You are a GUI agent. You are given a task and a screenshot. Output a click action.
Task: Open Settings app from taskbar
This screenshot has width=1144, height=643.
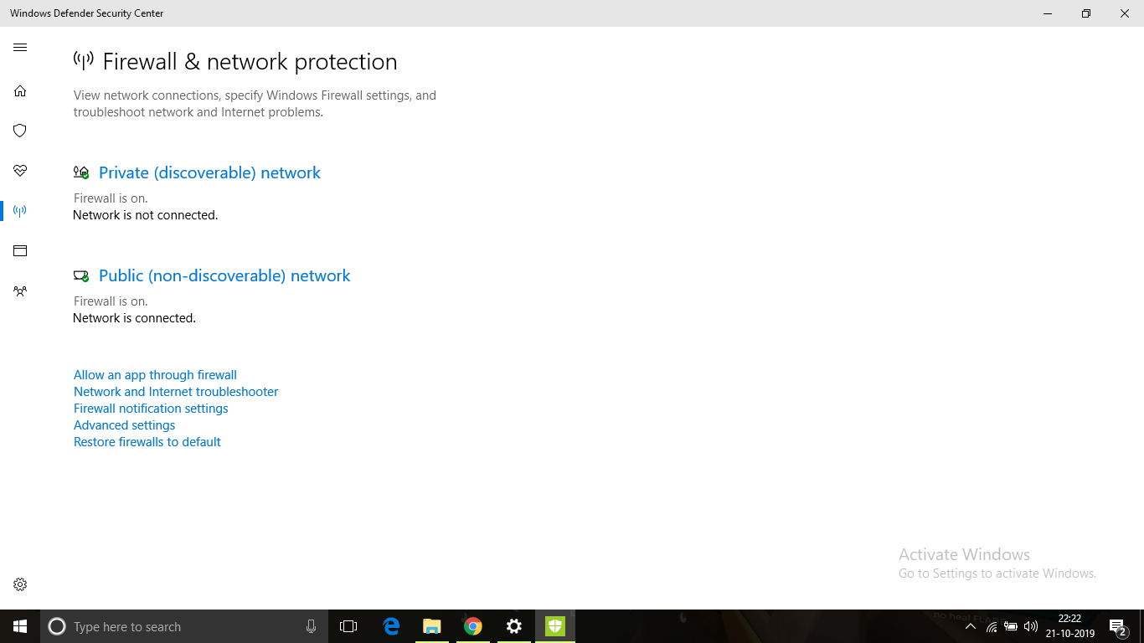tap(514, 626)
